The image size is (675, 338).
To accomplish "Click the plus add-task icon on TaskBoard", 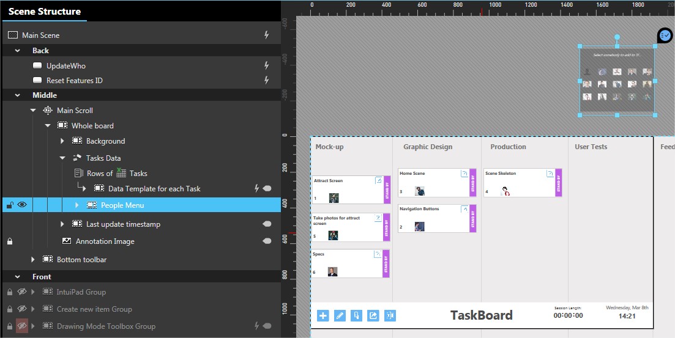I will coord(323,315).
